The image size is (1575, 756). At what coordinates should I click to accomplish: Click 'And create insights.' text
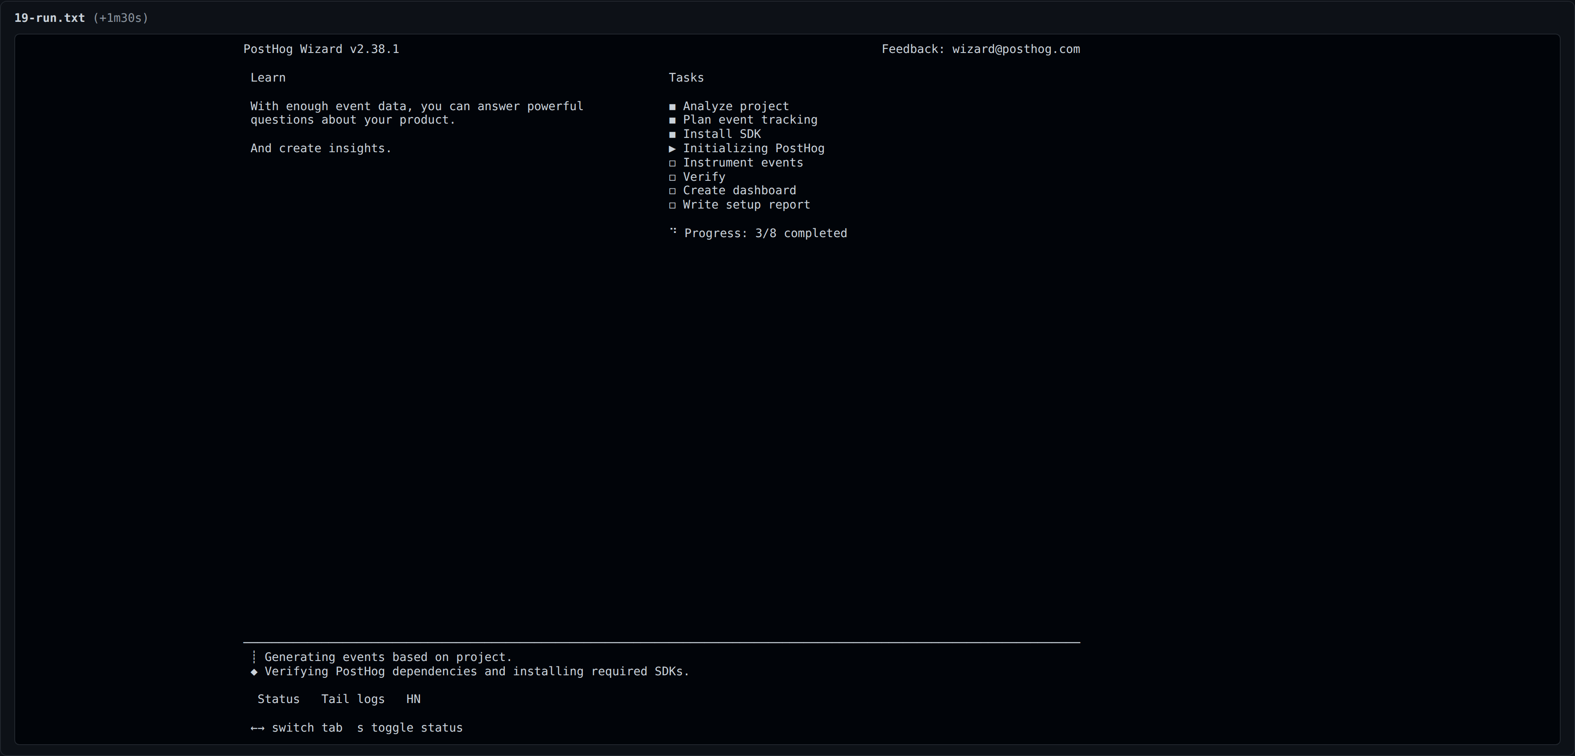[321, 148]
